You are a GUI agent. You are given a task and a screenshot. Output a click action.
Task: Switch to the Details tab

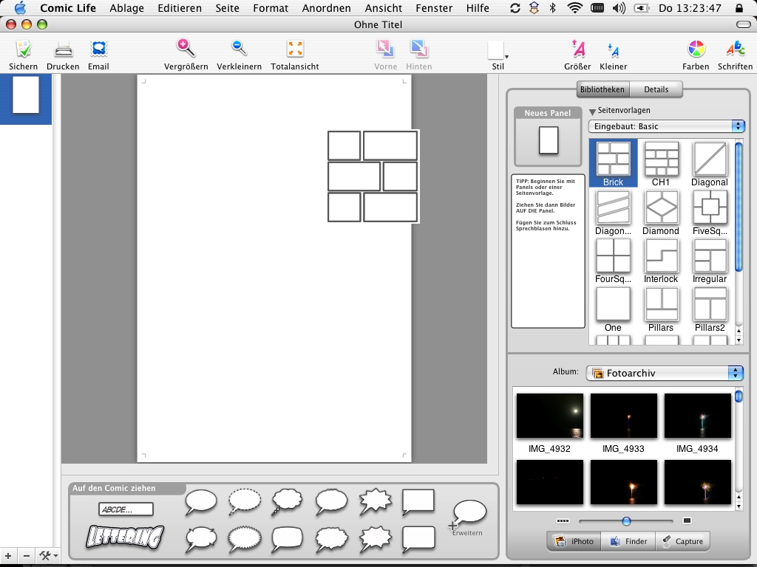[656, 89]
